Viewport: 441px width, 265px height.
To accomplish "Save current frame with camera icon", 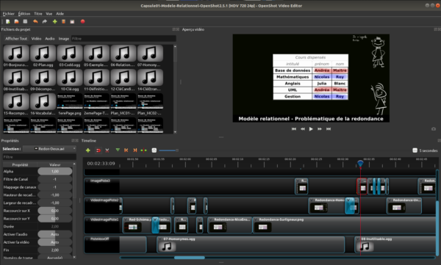I will coord(434,129).
